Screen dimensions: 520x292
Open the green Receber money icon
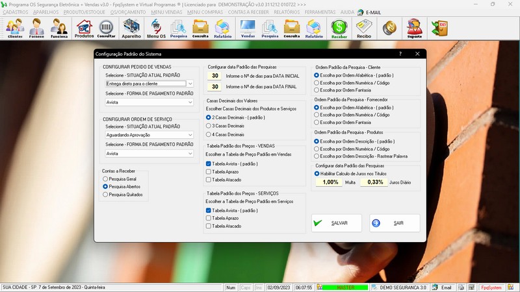pos(339,28)
